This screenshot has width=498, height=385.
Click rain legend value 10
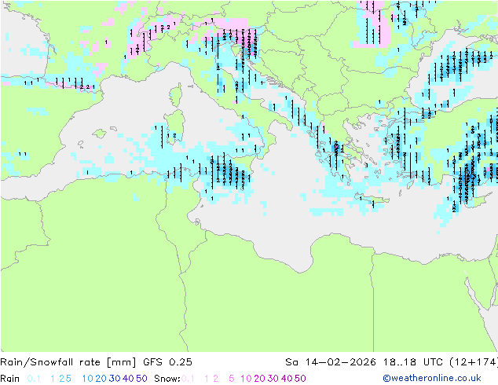(x=88, y=379)
